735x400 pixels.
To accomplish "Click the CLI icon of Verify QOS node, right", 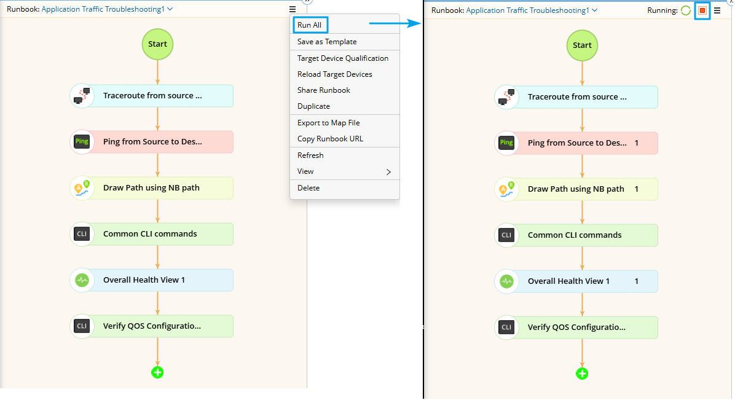I will pos(506,327).
